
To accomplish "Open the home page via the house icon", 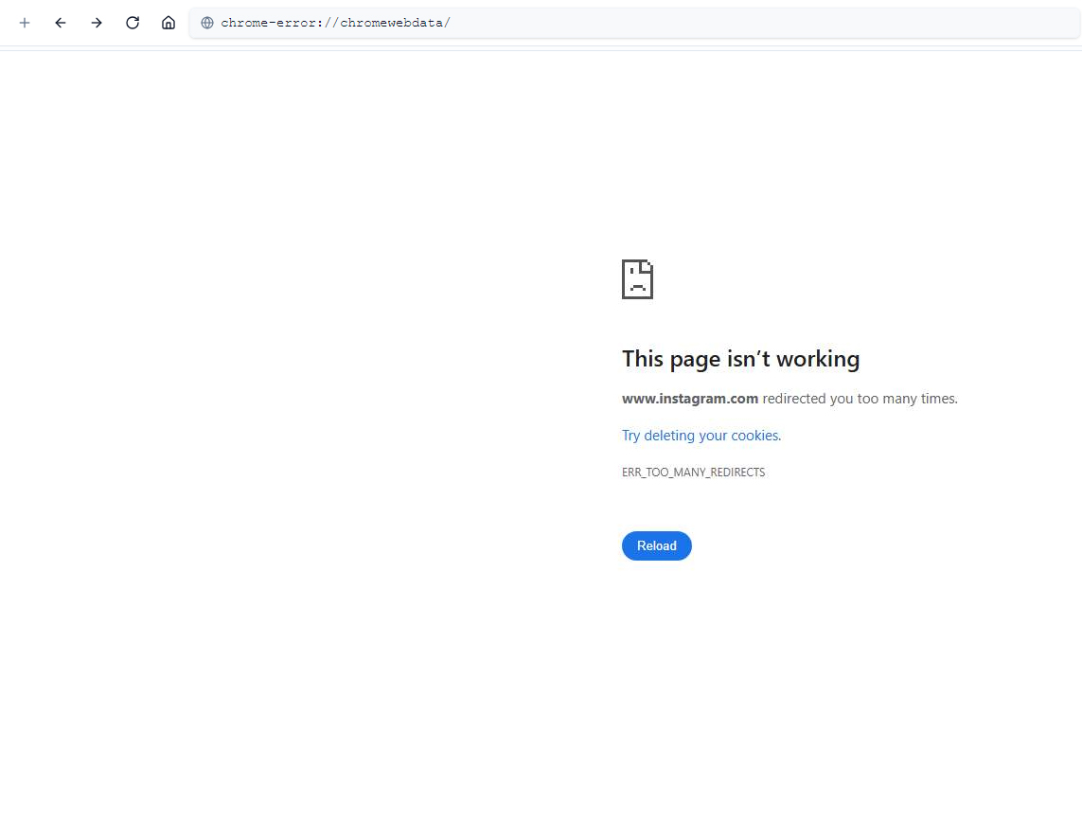I will click(x=169, y=23).
